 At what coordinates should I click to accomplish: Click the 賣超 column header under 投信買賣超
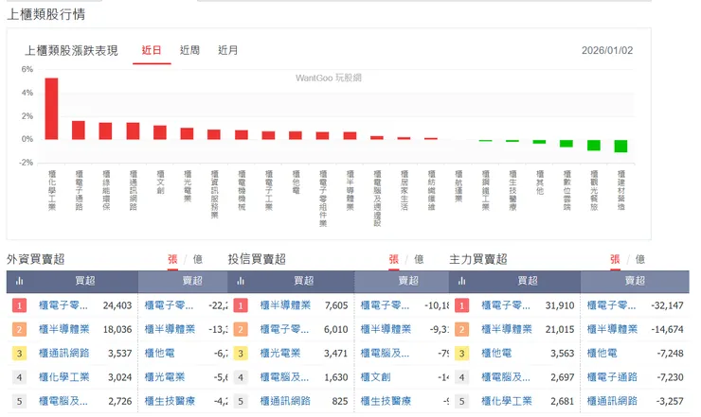coord(408,281)
